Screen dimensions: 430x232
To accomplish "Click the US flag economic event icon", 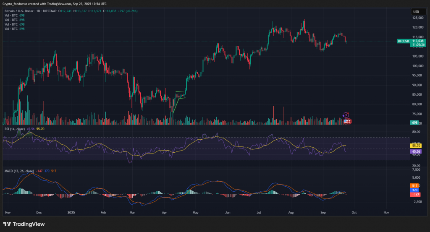I will click(x=346, y=121).
